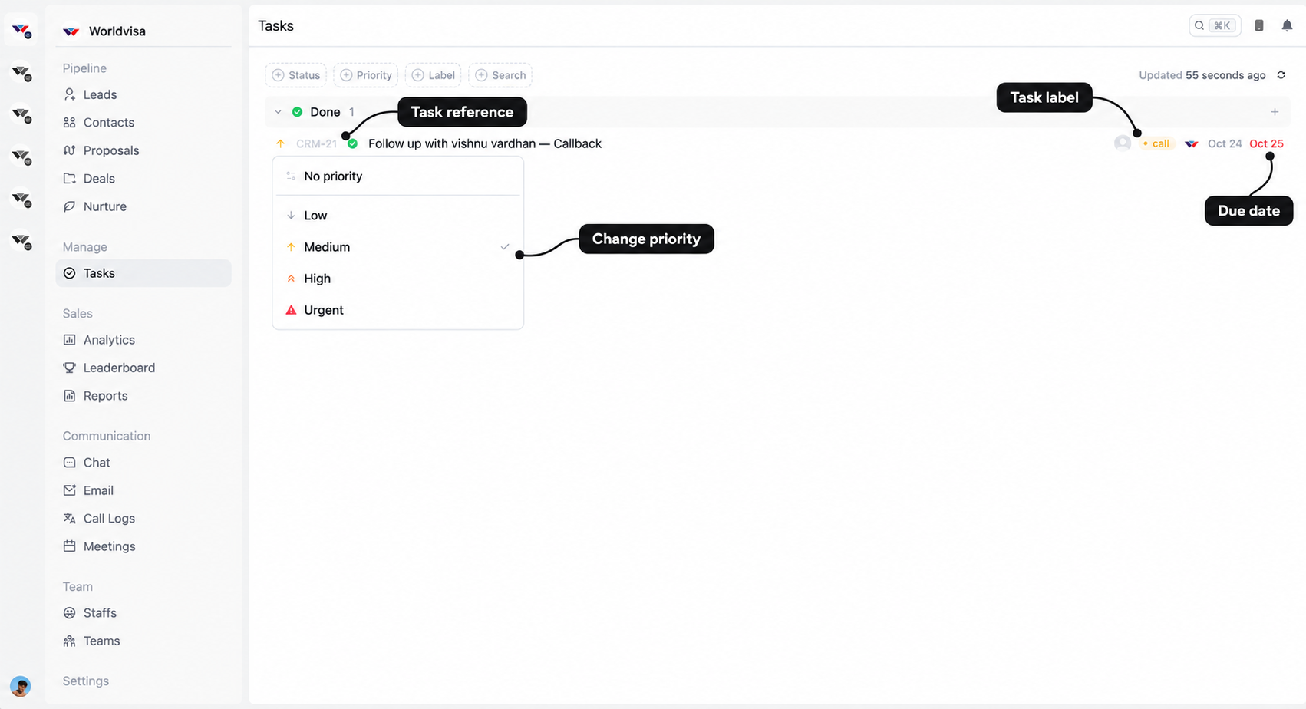Open task Follow up with vishnu vardhan
The height and width of the screenshot is (709, 1306).
[485, 143]
